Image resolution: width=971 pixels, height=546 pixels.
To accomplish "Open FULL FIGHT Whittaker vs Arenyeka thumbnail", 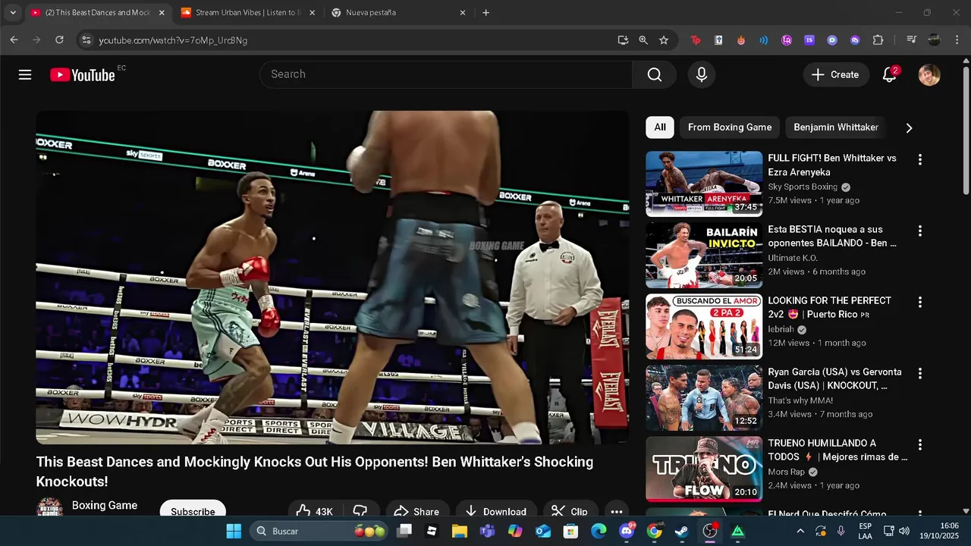I will pyautogui.click(x=704, y=184).
